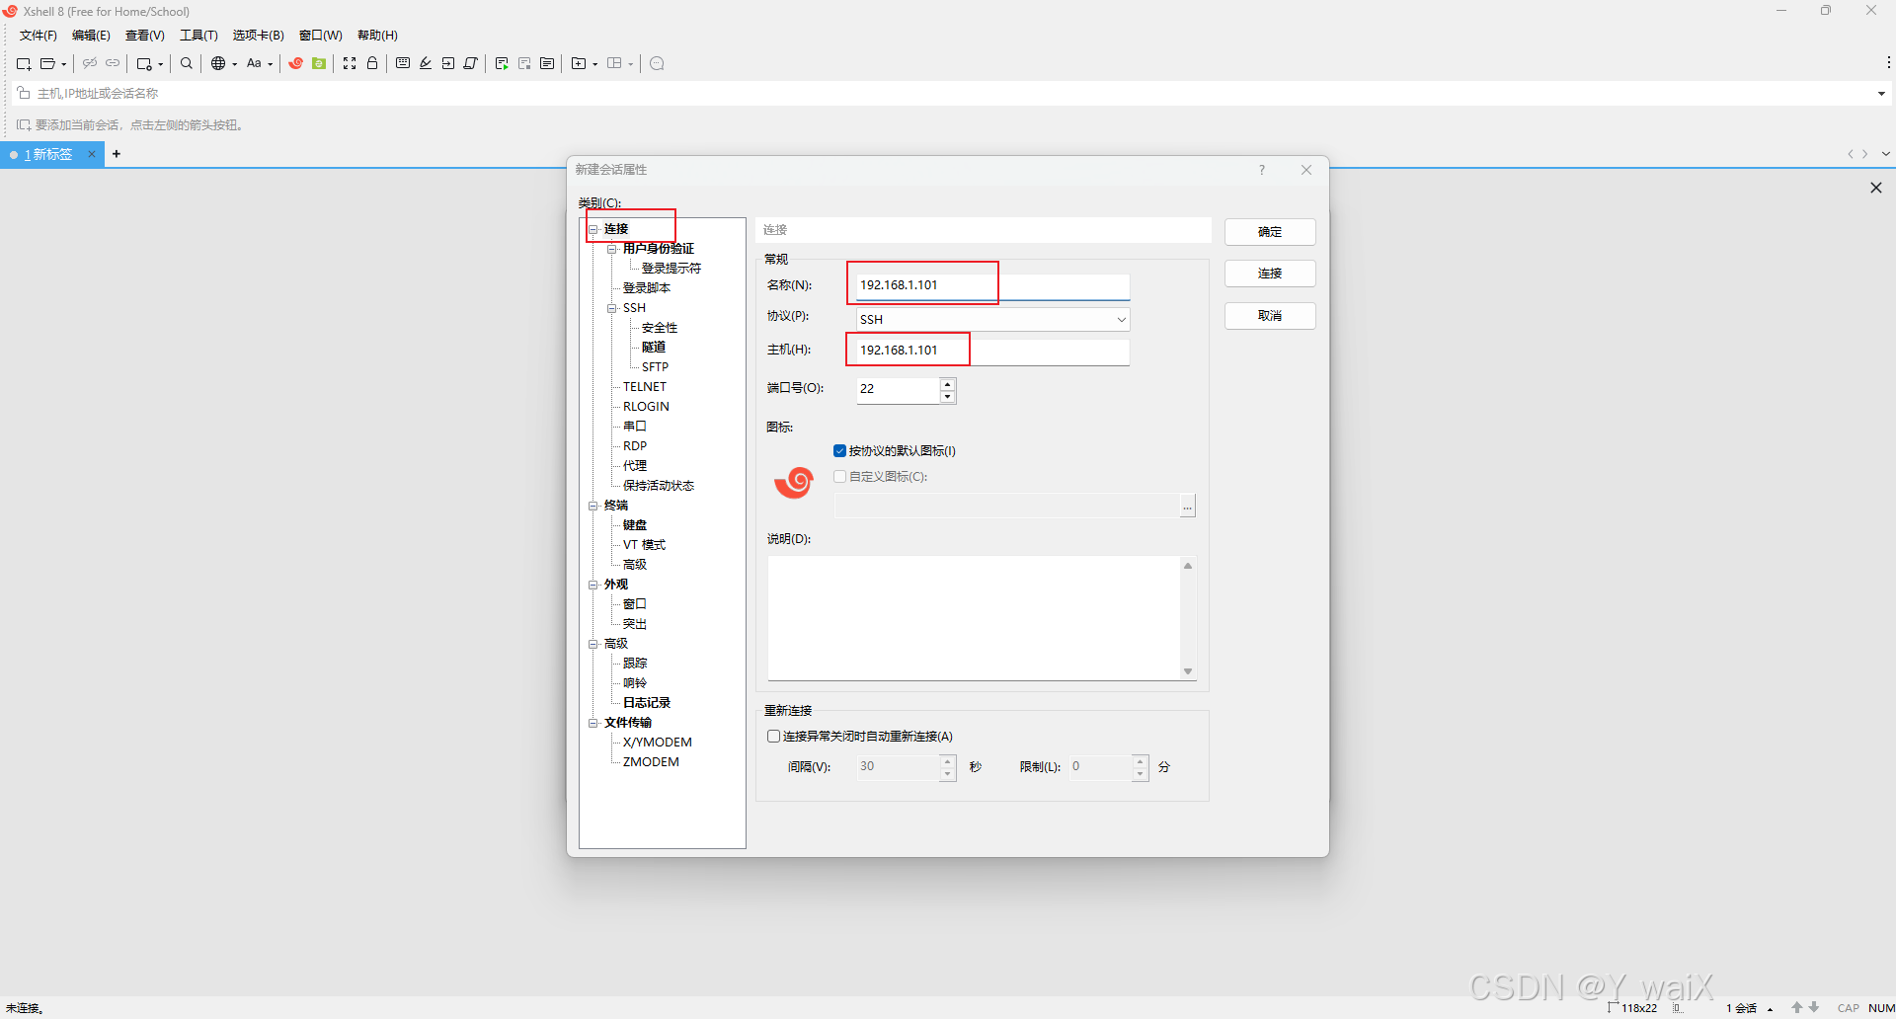Screen dimensions: 1896x1019
Task: Click the padlock lock-screen icon
Action: point(372,63)
